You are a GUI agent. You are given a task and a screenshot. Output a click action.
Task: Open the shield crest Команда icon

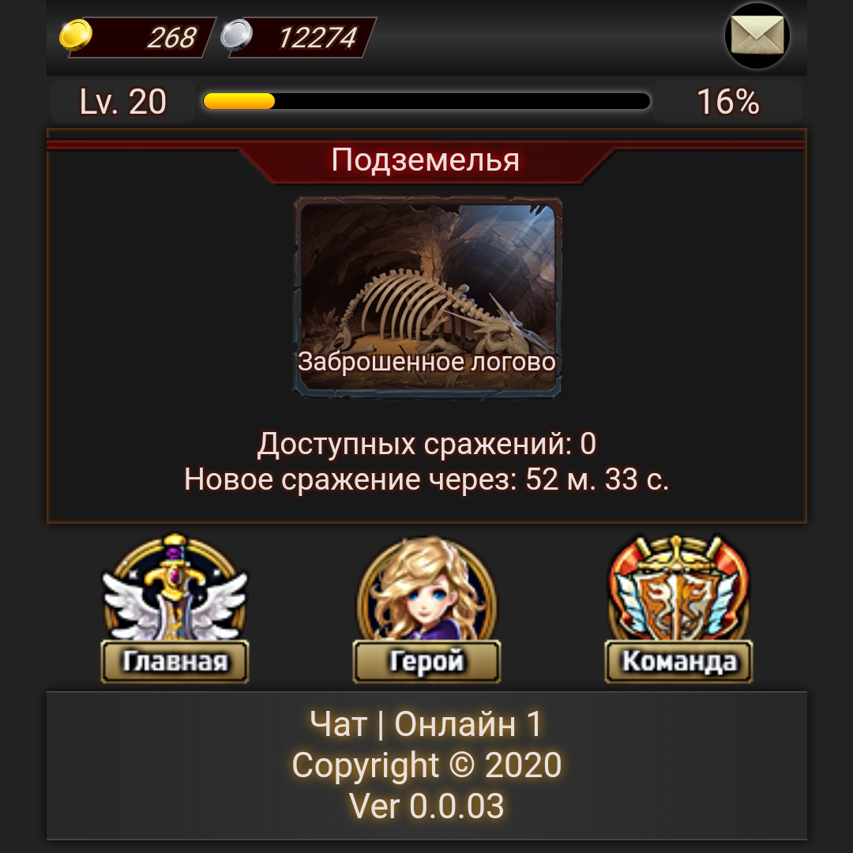point(678,588)
